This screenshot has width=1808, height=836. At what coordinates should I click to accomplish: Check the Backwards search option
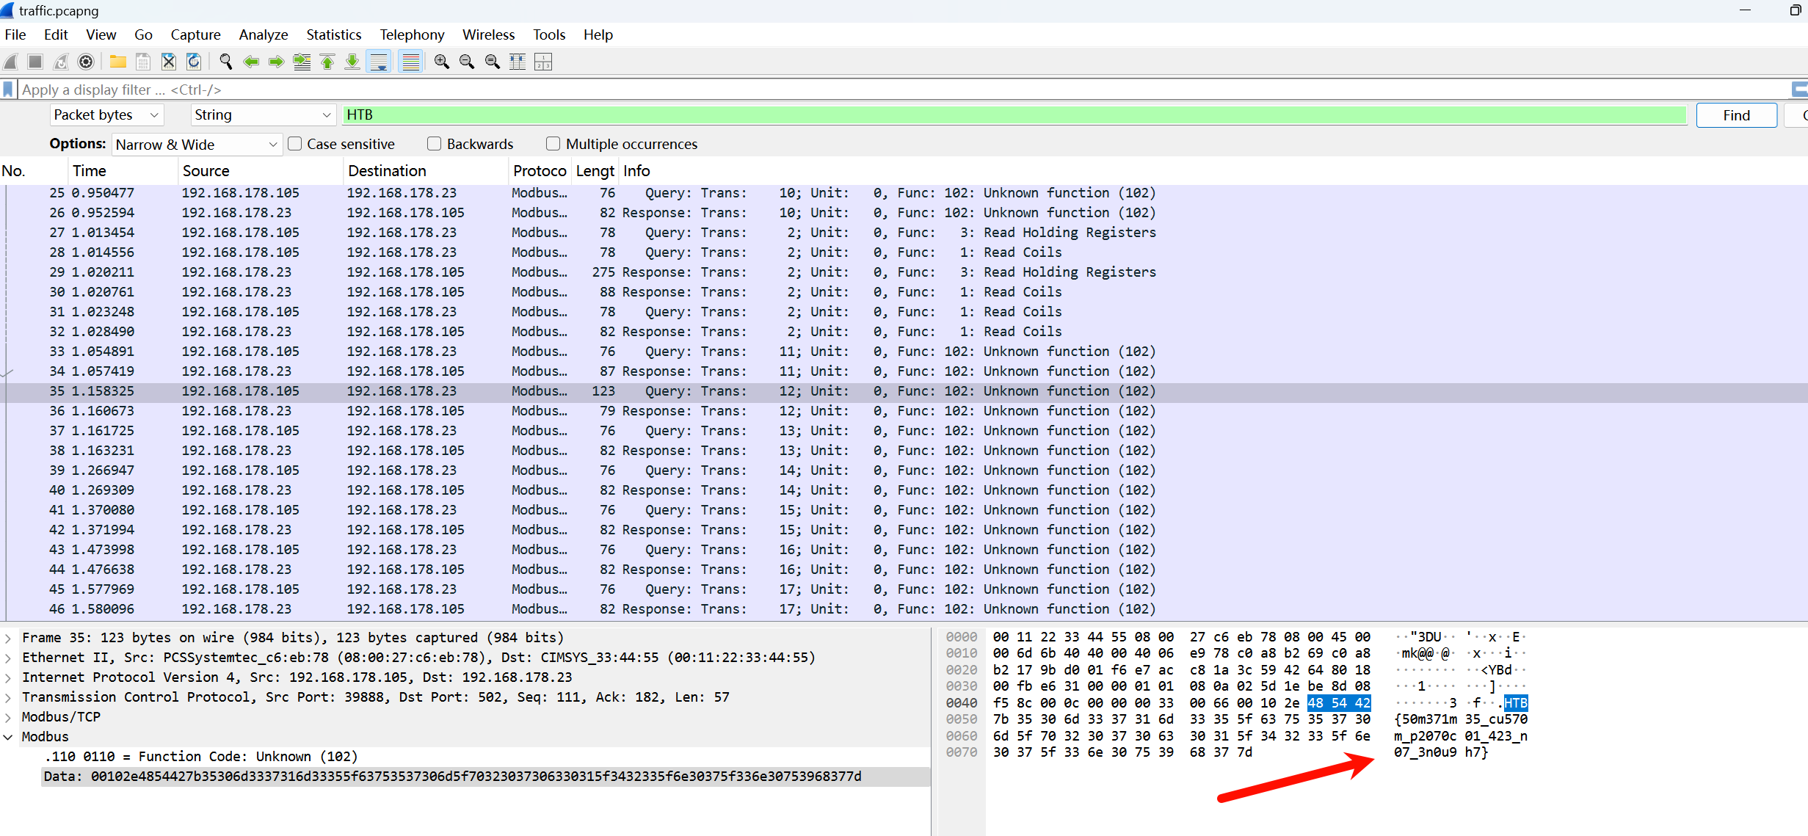point(435,144)
